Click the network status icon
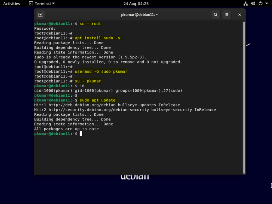The height and width of the screenshot is (204, 272). (245, 4)
